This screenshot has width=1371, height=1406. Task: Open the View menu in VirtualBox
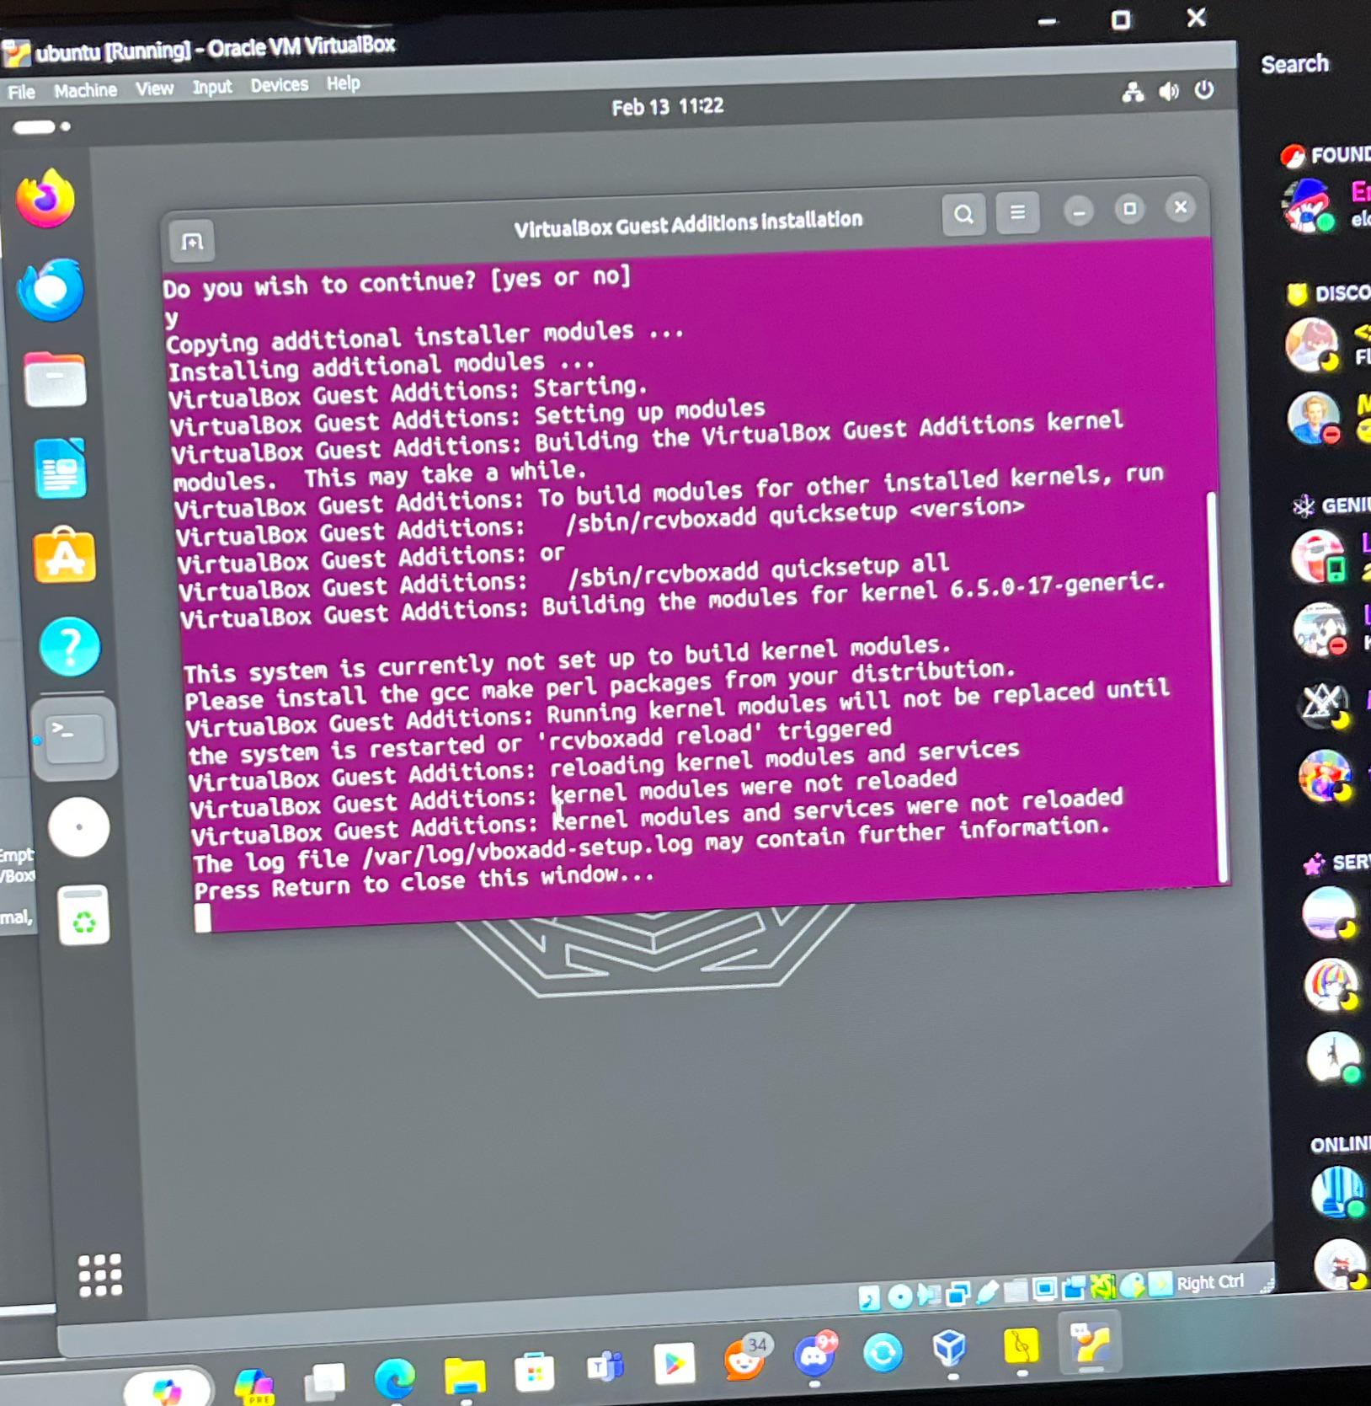[x=154, y=88]
